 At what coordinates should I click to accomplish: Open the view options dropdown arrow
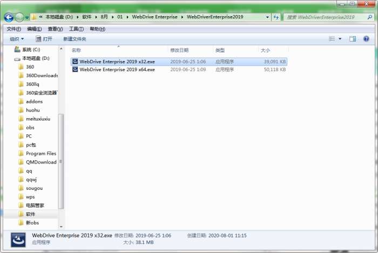pyautogui.click(x=340, y=39)
